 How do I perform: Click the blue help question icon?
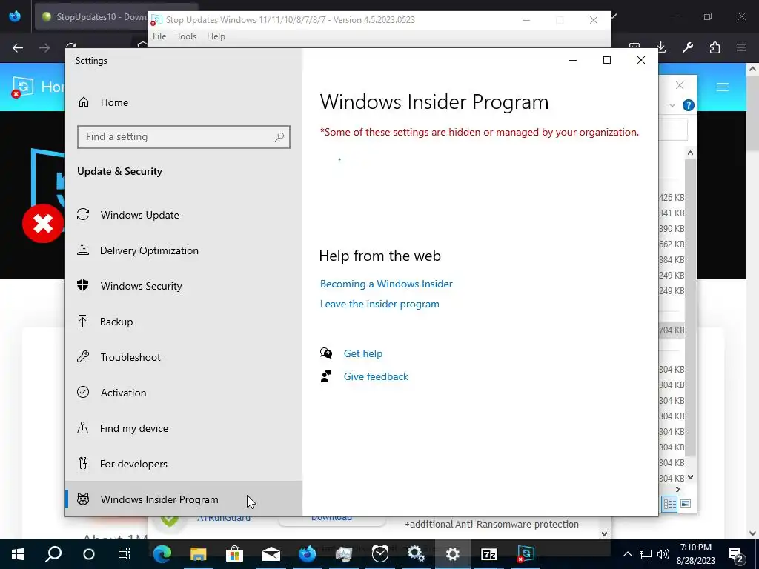point(689,105)
